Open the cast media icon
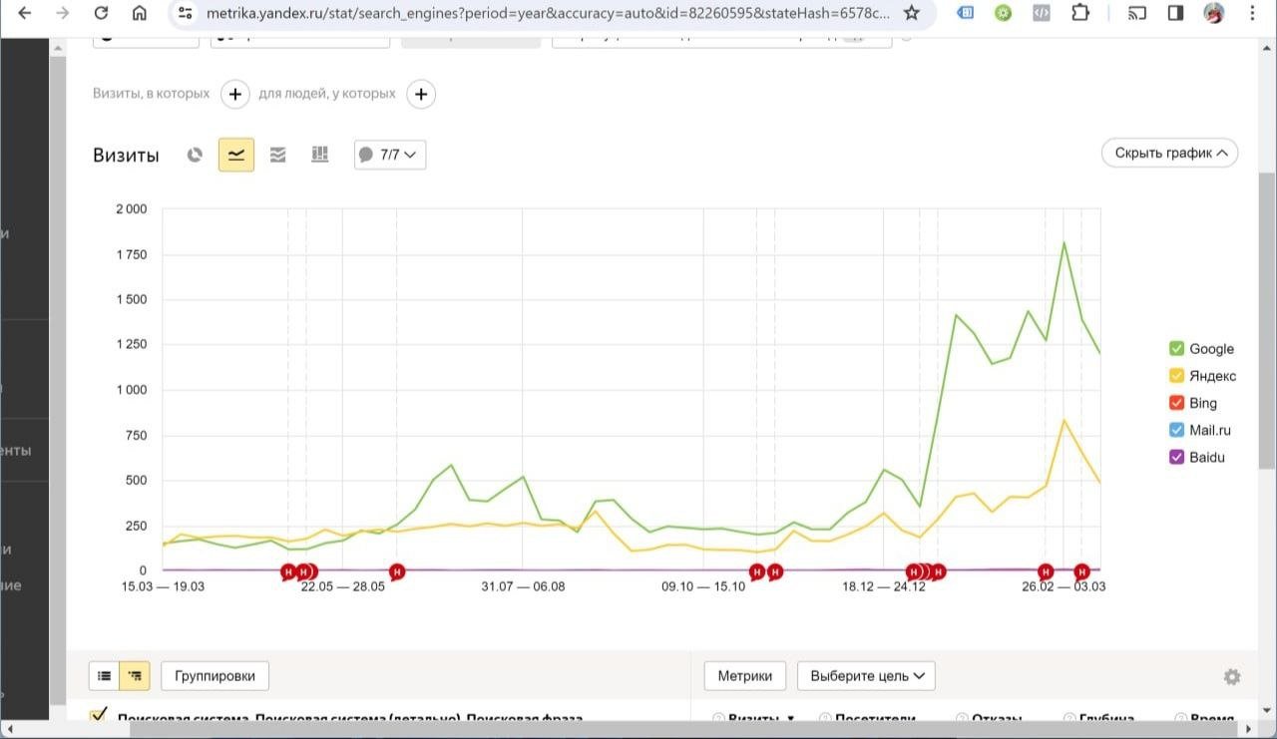Viewport: 1277px width, 739px height. coord(1137,14)
